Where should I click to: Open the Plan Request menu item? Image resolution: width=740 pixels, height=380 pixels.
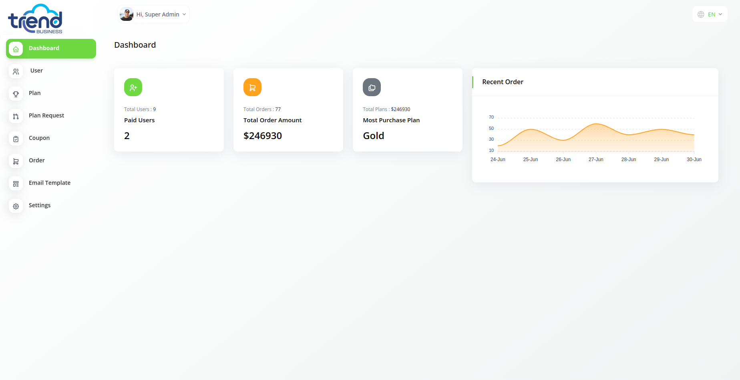pyautogui.click(x=46, y=115)
